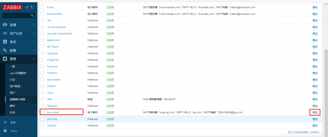Screen dimensions: 328x137
Task: Click the wrench icon for 配置
Action: pos(5,50)
